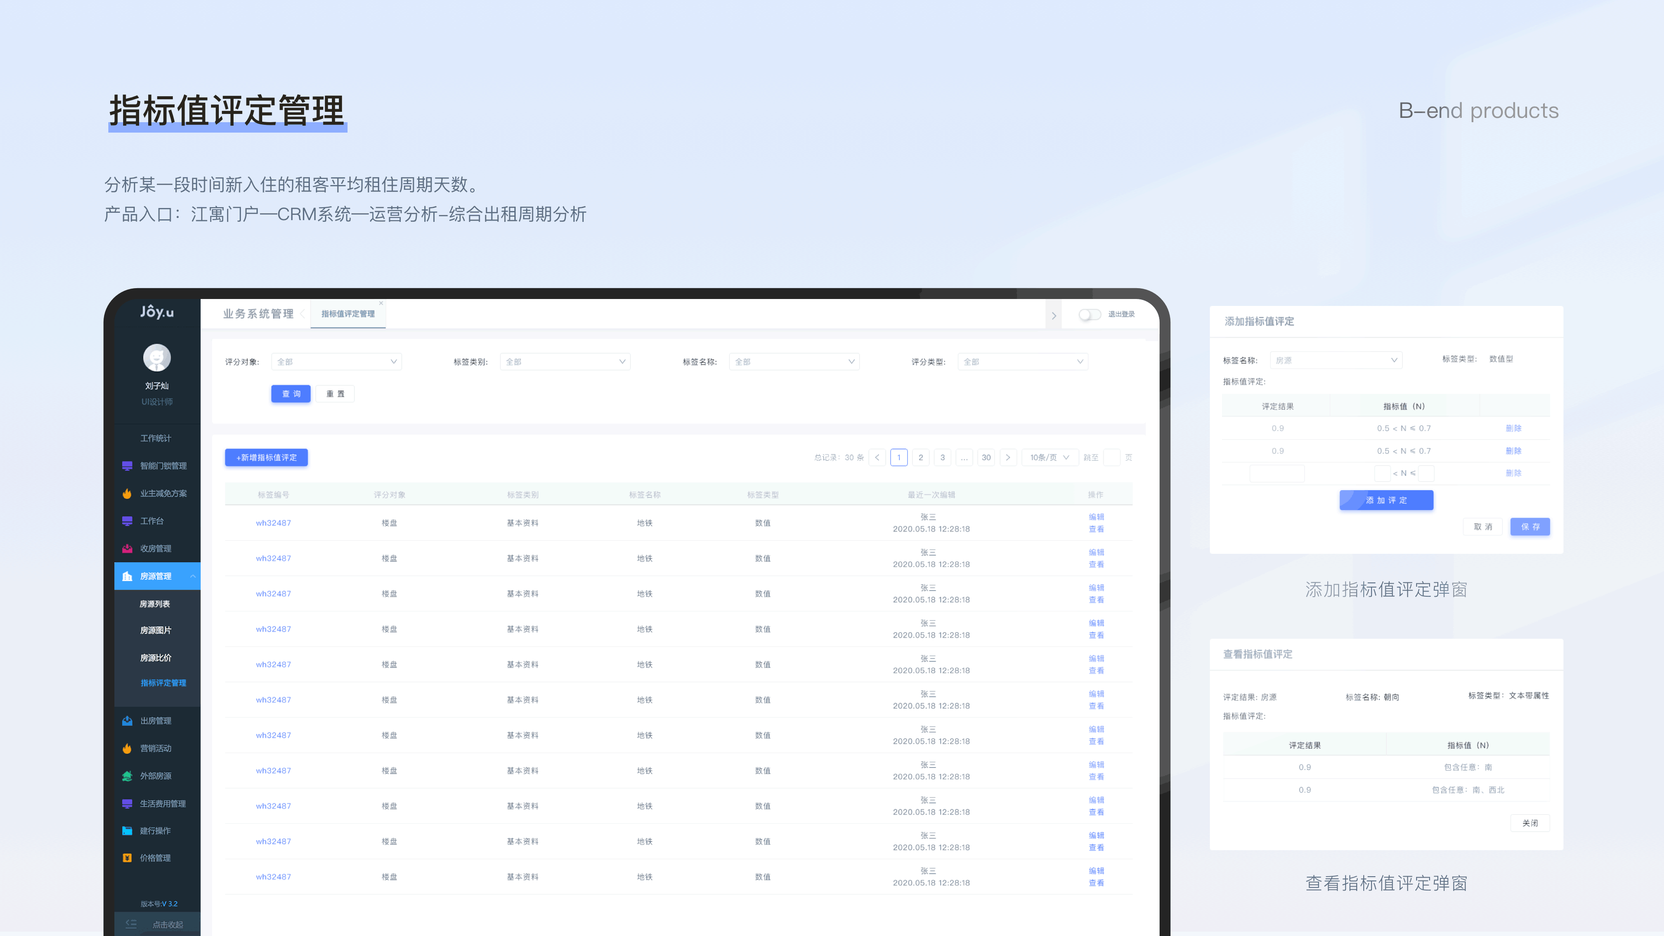The image size is (1664, 936).
Task: Click 关闭 in the view dialog
Action: point(1530,823)
